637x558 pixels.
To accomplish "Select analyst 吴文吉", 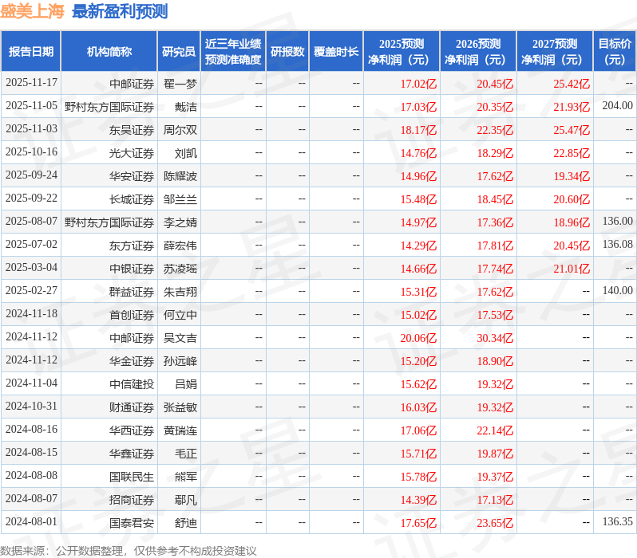I will 180,339.
